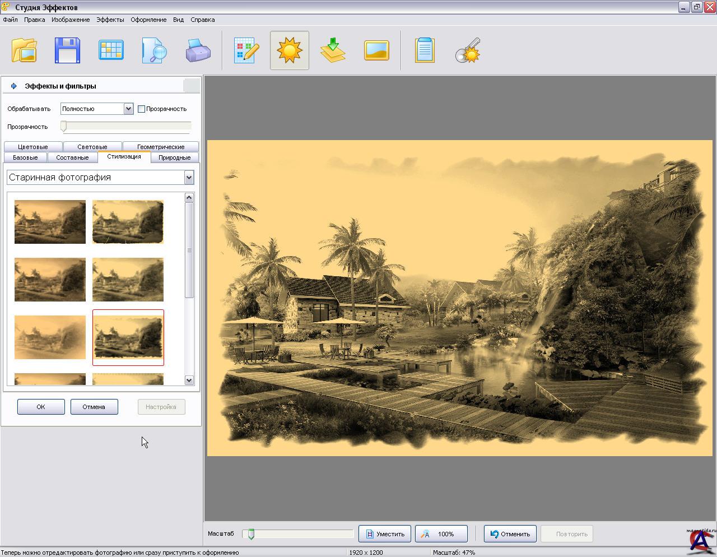This screenshot has height=557, width=717.
Task: Enable the Прозрачность checkbox
Action: [142, 109]
